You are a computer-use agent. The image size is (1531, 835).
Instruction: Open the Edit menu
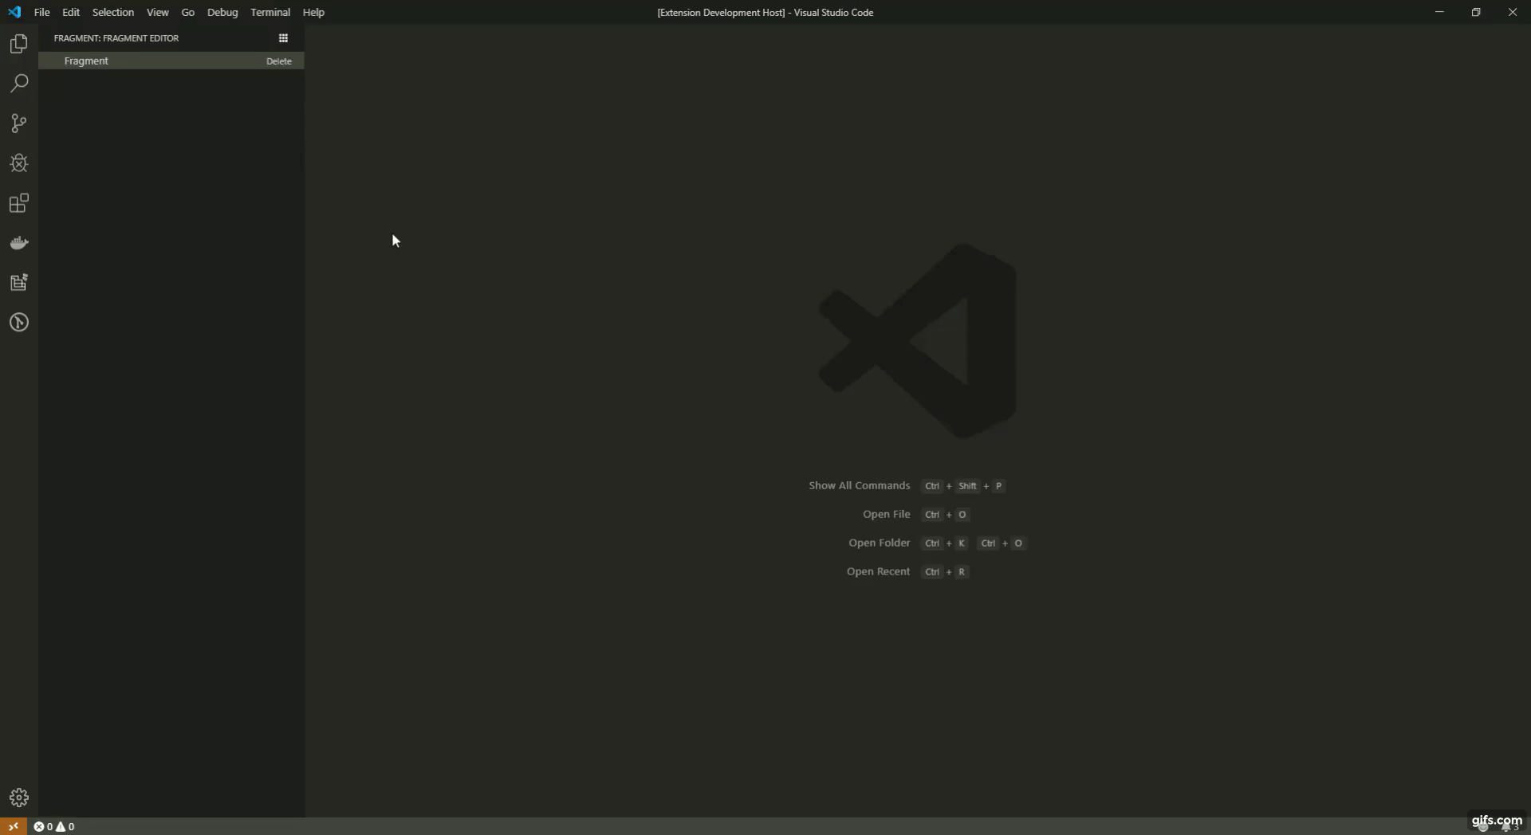(71, 12)
